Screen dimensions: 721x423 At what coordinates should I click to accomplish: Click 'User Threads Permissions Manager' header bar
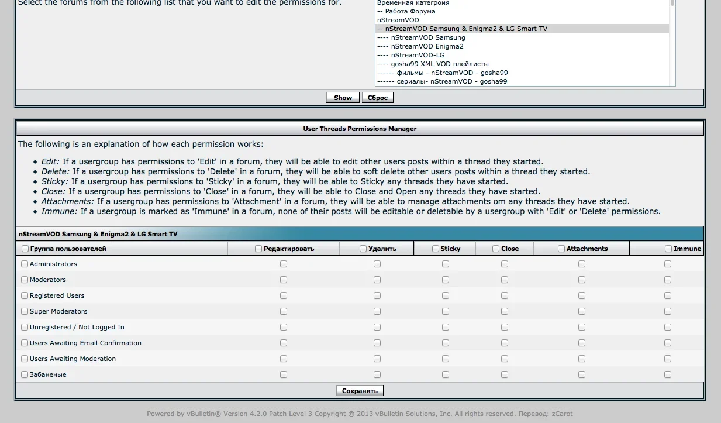coord(360,129)
